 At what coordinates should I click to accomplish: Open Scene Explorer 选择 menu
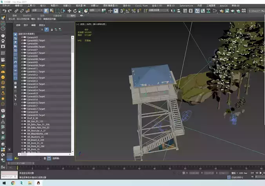[18, 25]
